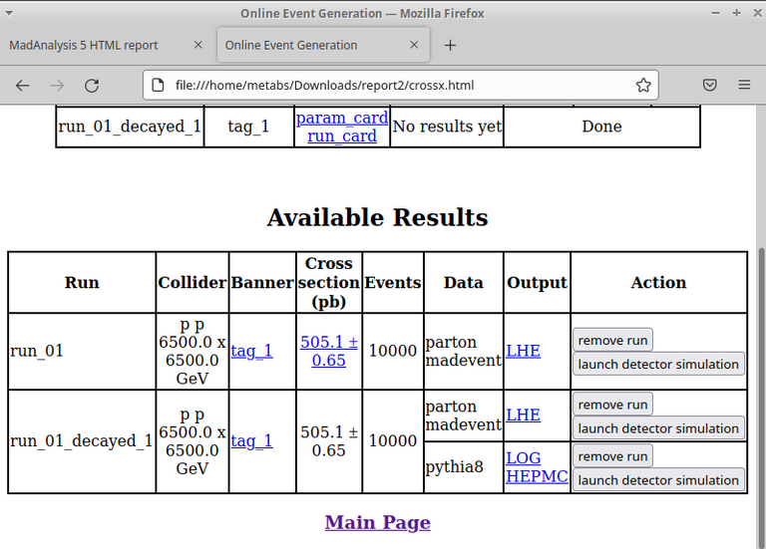Image resolution: width=766 pixels, height=549 pixels.
Task: Maximize the Firefox window
Action: (x=737, y=13)
